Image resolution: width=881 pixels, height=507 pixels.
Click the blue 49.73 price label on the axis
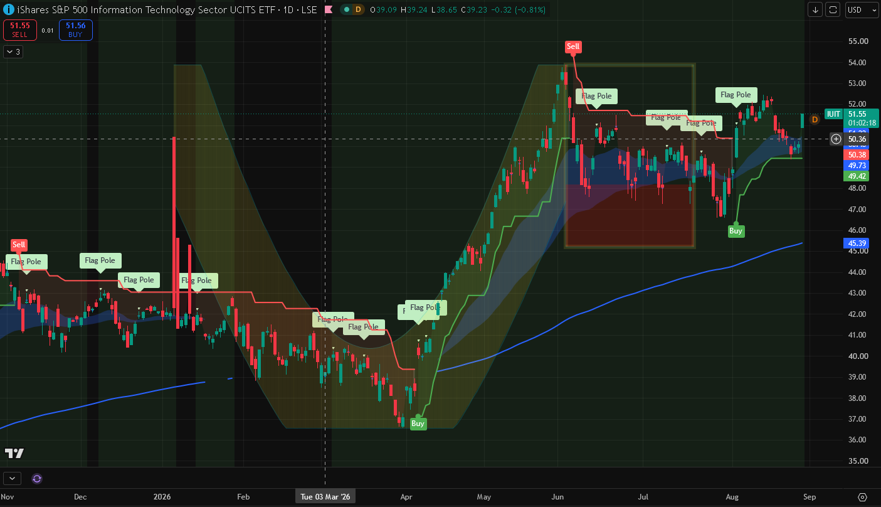tap(858, 165)
